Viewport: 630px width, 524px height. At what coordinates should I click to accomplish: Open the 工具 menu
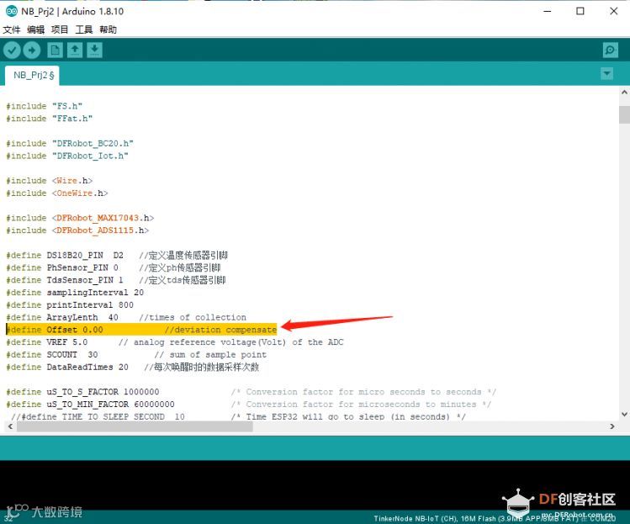84,29
